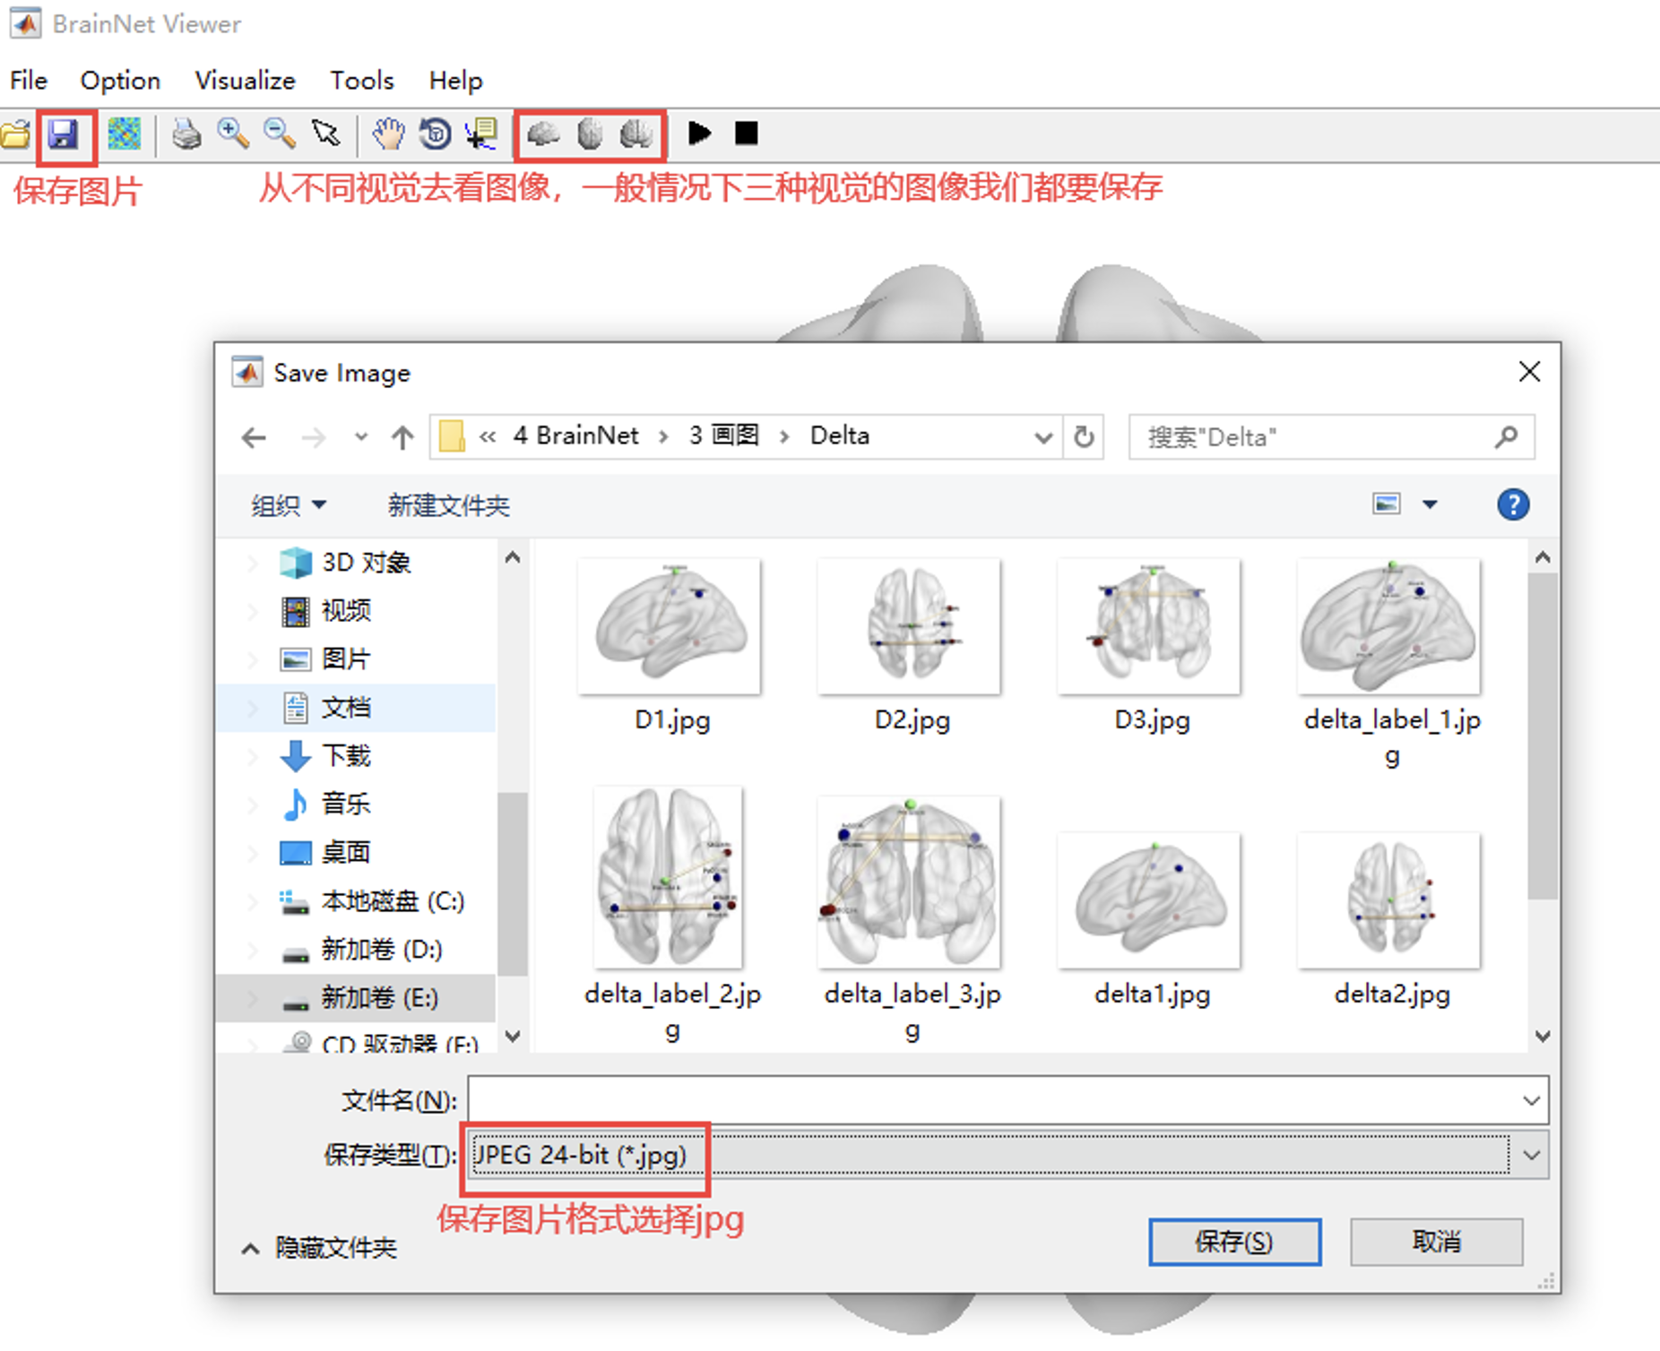
Task: Select the Zoom Out magnifier tool
Action: (x=280, y=134)
